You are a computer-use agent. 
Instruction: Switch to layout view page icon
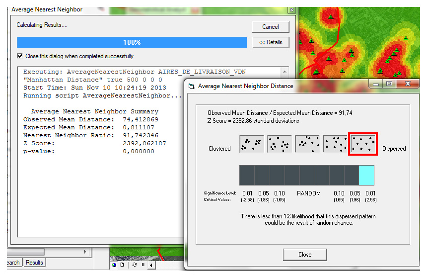[122, 265]
